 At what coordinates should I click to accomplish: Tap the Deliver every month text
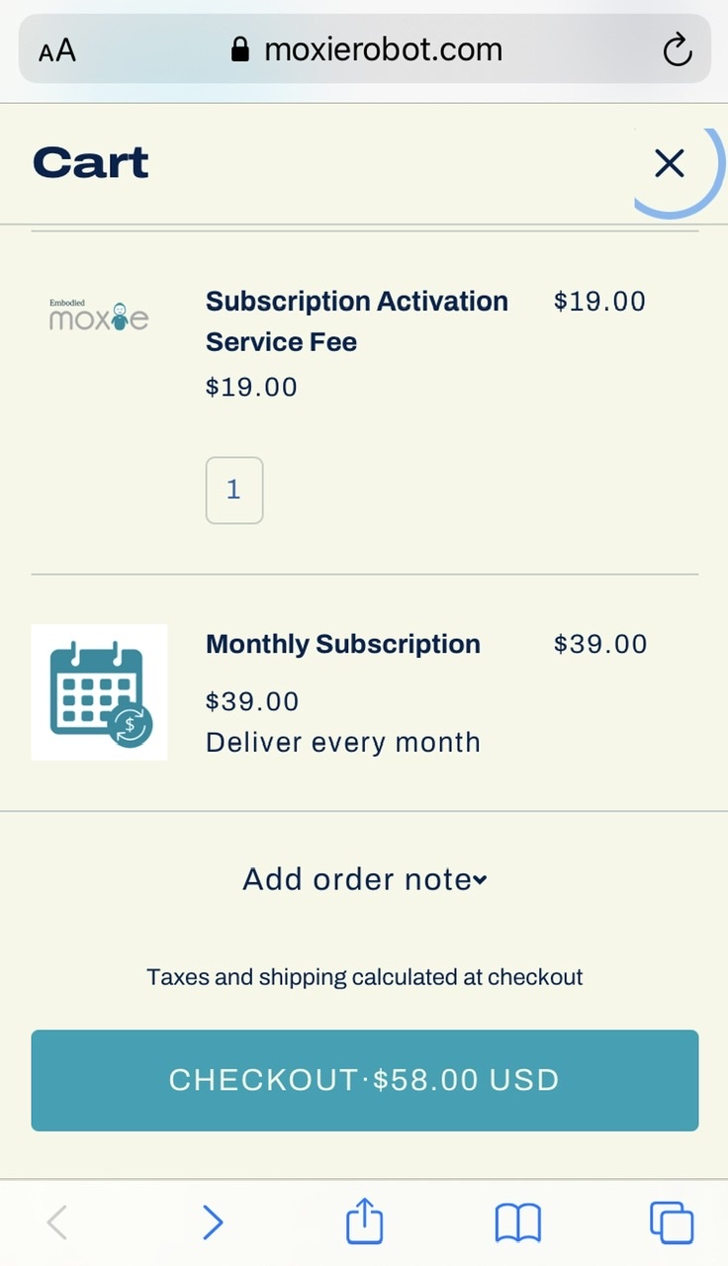click(342, 743)
